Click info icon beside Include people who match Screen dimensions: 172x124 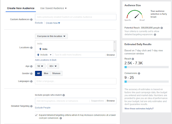pos(63,95)
